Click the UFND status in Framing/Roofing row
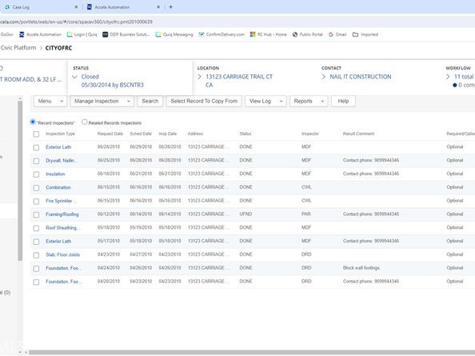 click(x=245, y=214)
